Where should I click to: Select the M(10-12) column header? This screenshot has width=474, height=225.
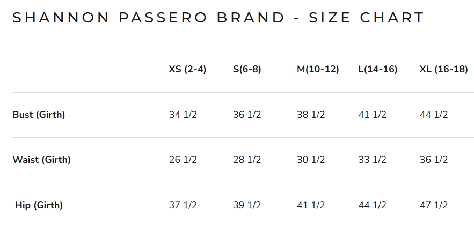(x=318, y=69)
